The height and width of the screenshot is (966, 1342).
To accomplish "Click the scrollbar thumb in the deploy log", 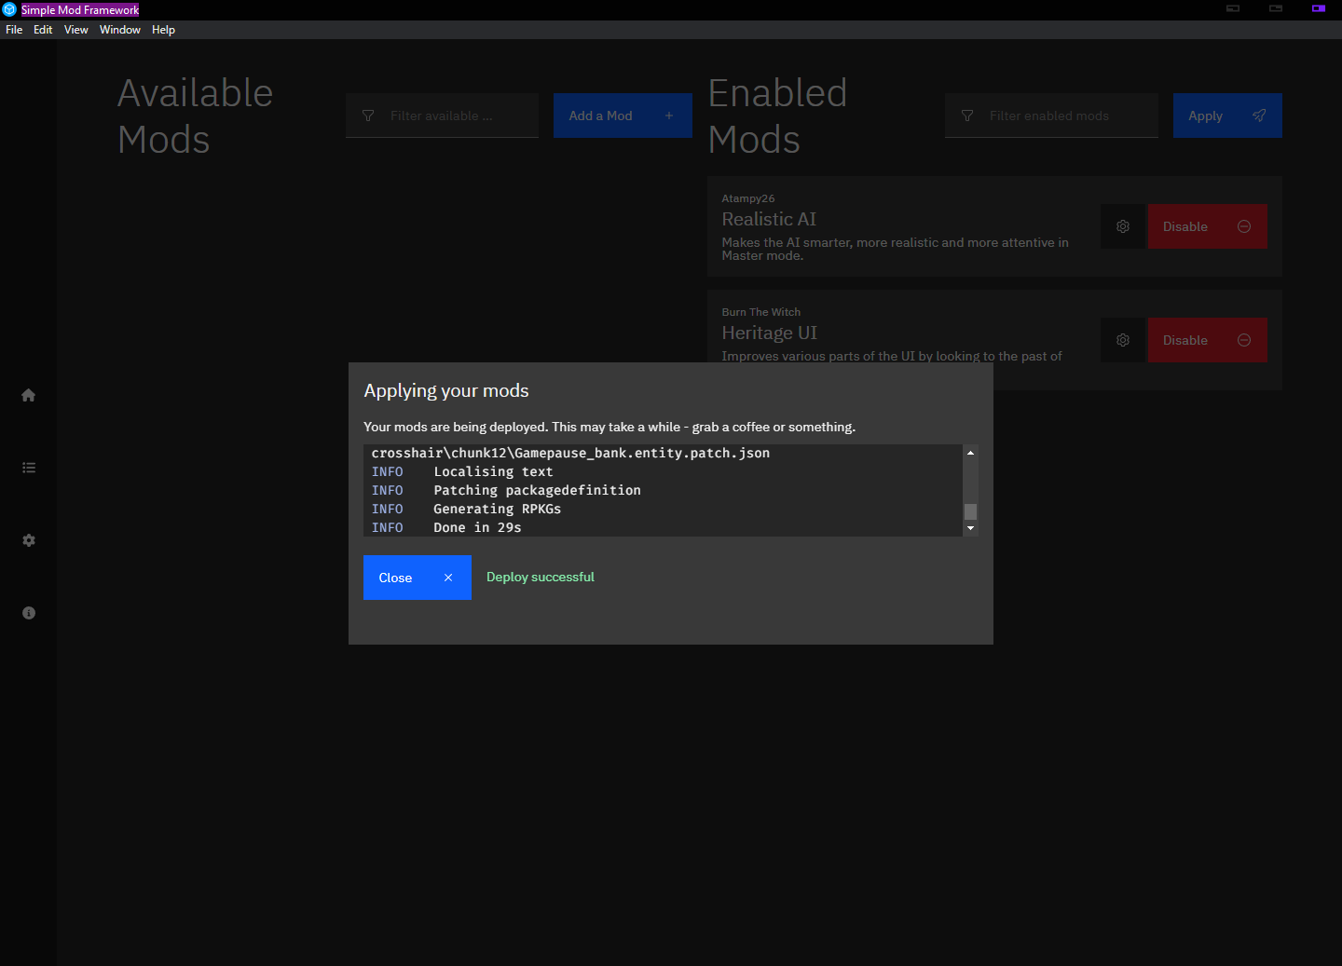I will tap(970, 511).
